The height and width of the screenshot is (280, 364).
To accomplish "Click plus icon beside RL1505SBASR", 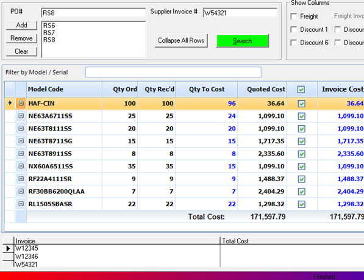I will coord(21,204).
